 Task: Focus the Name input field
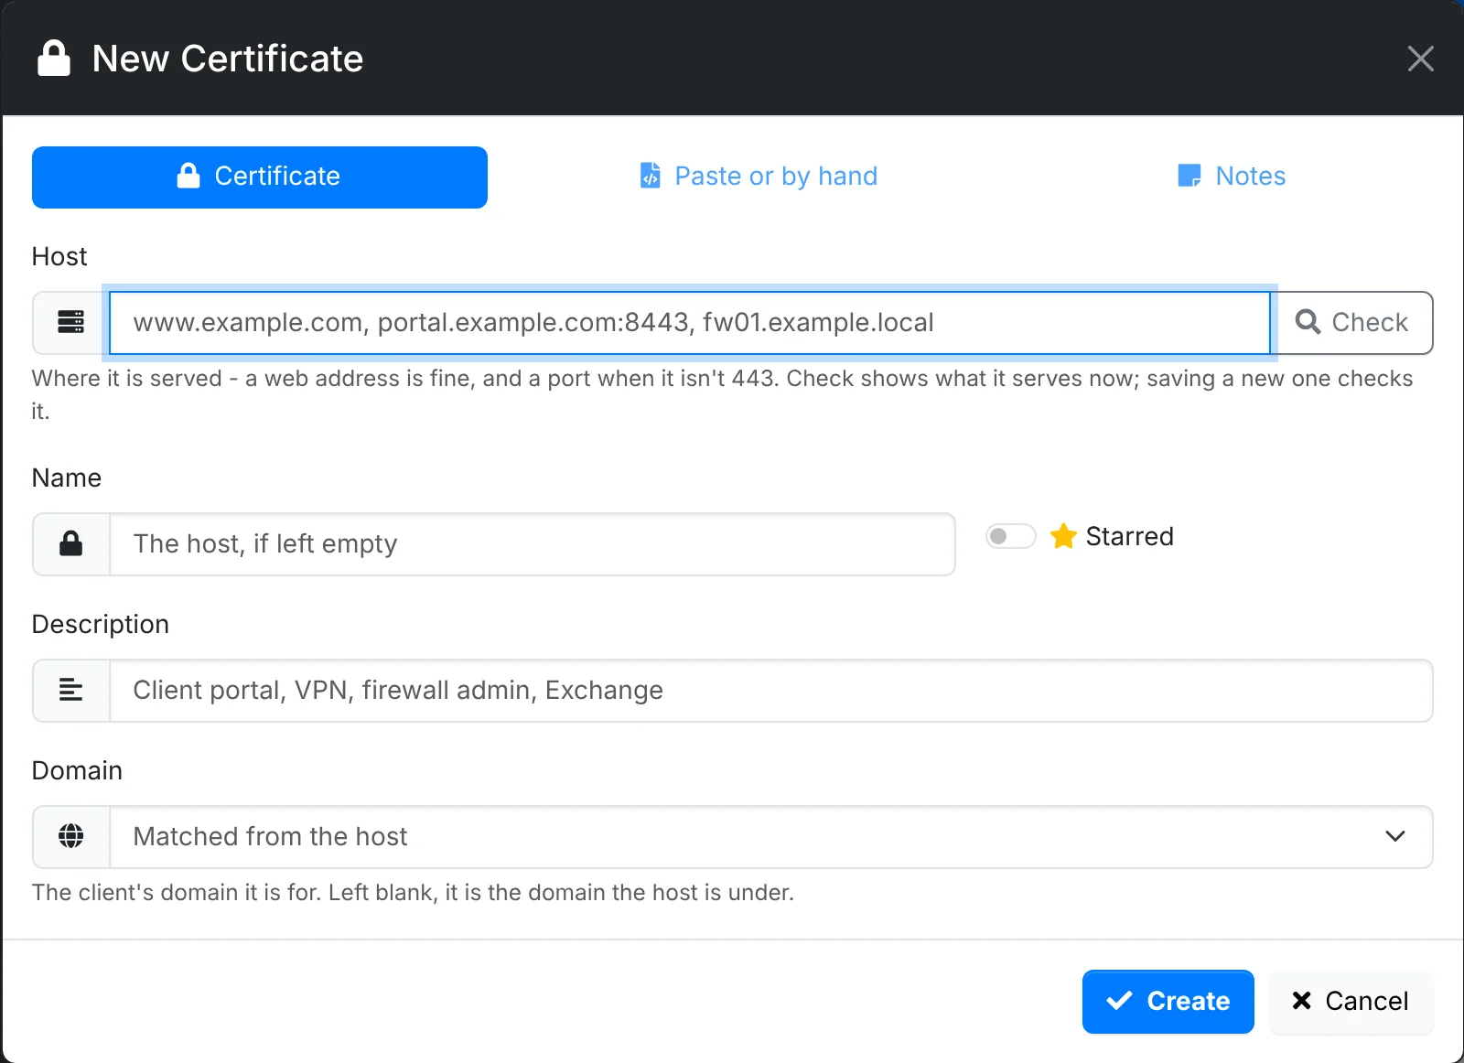coord(533,543)
